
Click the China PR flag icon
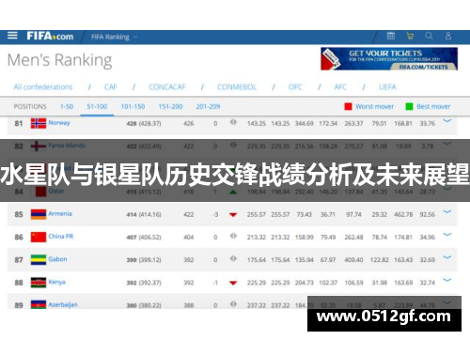[39, 237]
